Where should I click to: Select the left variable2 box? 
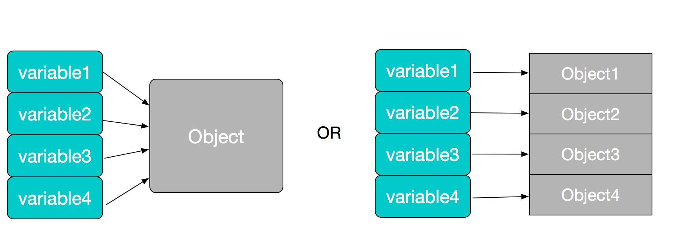pos(55,114)
